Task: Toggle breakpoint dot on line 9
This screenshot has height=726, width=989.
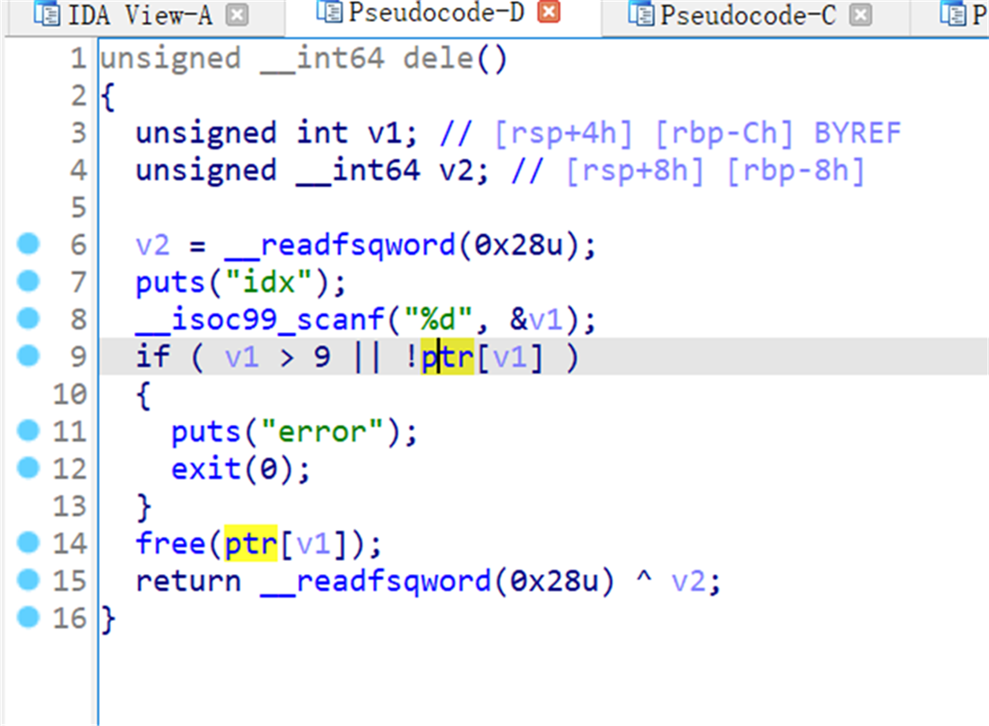Action: coord(29,356)
